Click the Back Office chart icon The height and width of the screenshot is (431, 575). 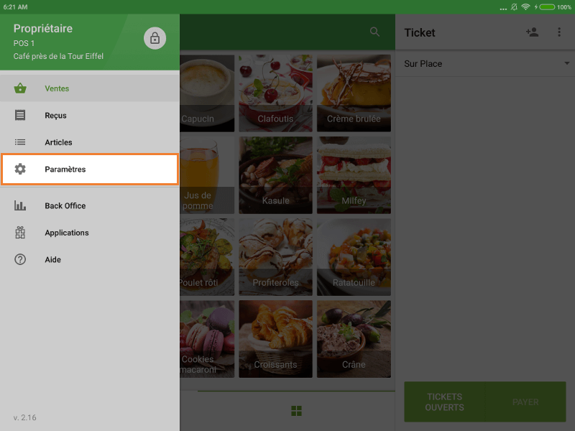pos(20,205)
